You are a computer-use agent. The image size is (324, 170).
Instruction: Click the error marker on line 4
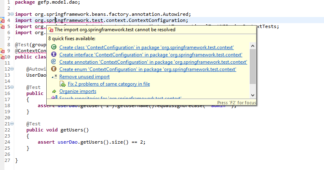click(x=2, y=20)
